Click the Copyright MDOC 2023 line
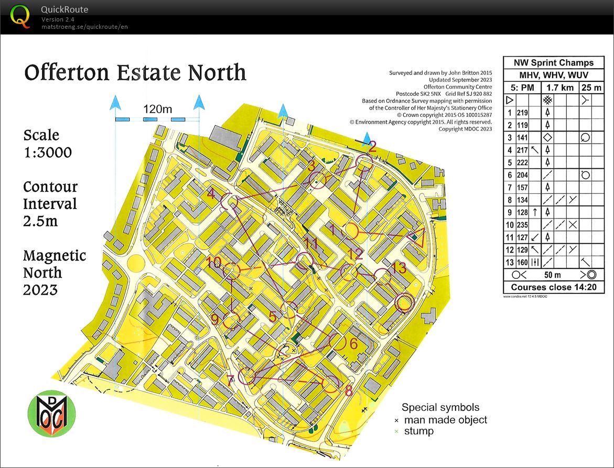 pyautogui.click(x=465, y=129)
